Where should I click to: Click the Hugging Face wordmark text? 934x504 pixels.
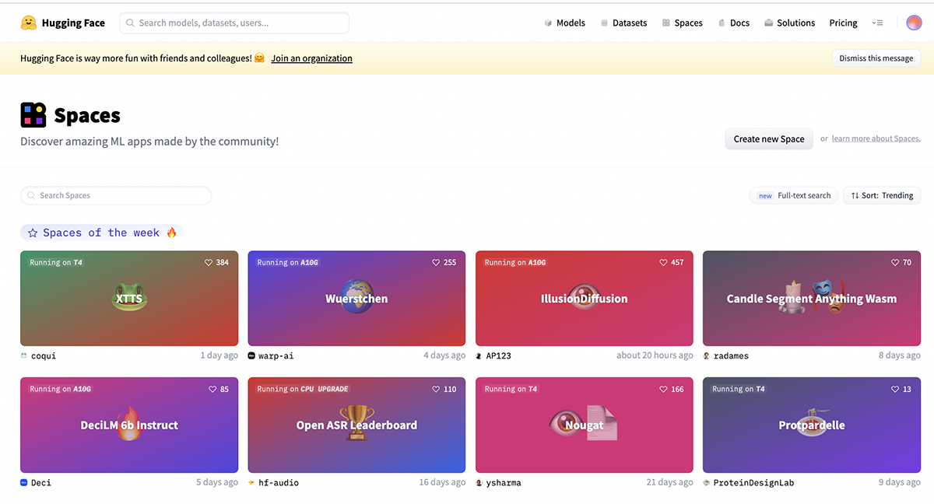[x=73, y=23]
